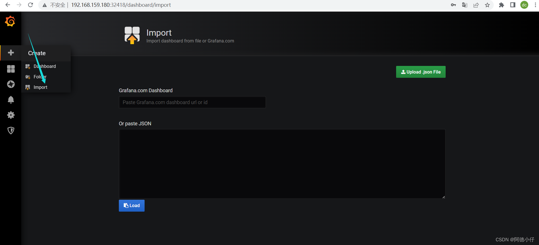Click the JSON text area resize handle
Image resolution: width=539 pixels, height=245 pixels.
coord(443,197)
